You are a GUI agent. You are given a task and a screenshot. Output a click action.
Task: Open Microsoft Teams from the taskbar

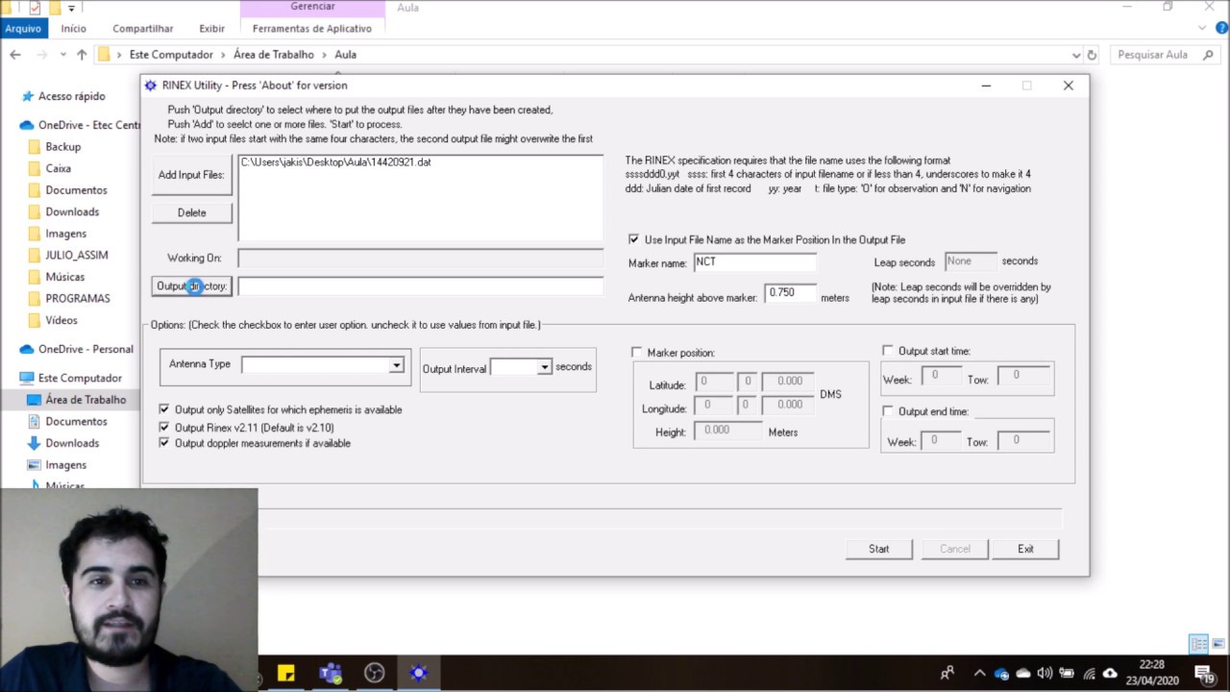(x=330, y=673)
